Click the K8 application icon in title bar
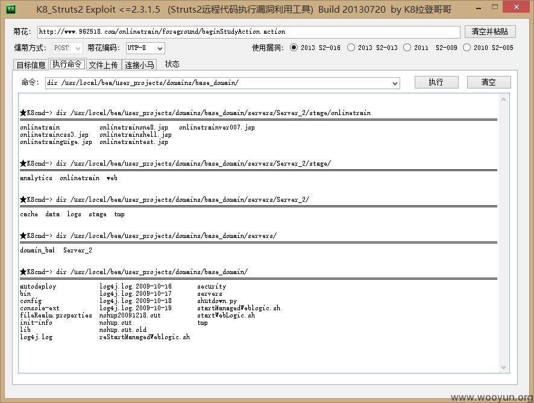The width and height of the screenshot is (534, 403). pos(11,8)
